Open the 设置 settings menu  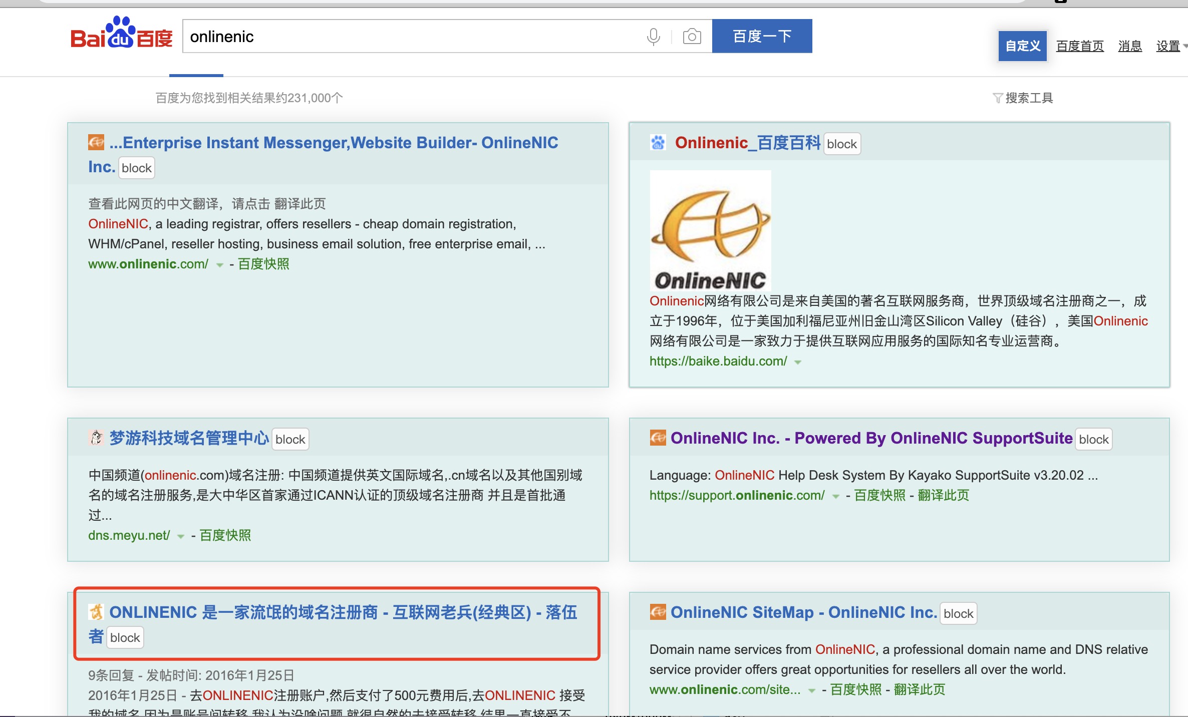click(1168, 46)
